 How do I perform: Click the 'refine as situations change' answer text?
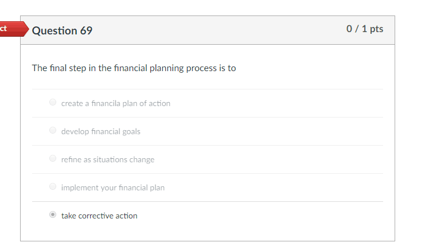tap(107, 159)
